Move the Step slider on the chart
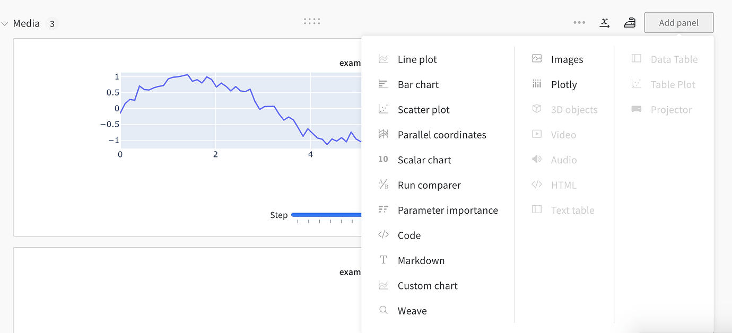This screenshot has height=333, width=732. [327, 215]
